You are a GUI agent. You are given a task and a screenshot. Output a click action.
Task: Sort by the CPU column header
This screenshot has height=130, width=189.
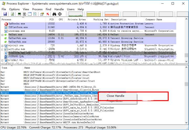coord(61,19)
